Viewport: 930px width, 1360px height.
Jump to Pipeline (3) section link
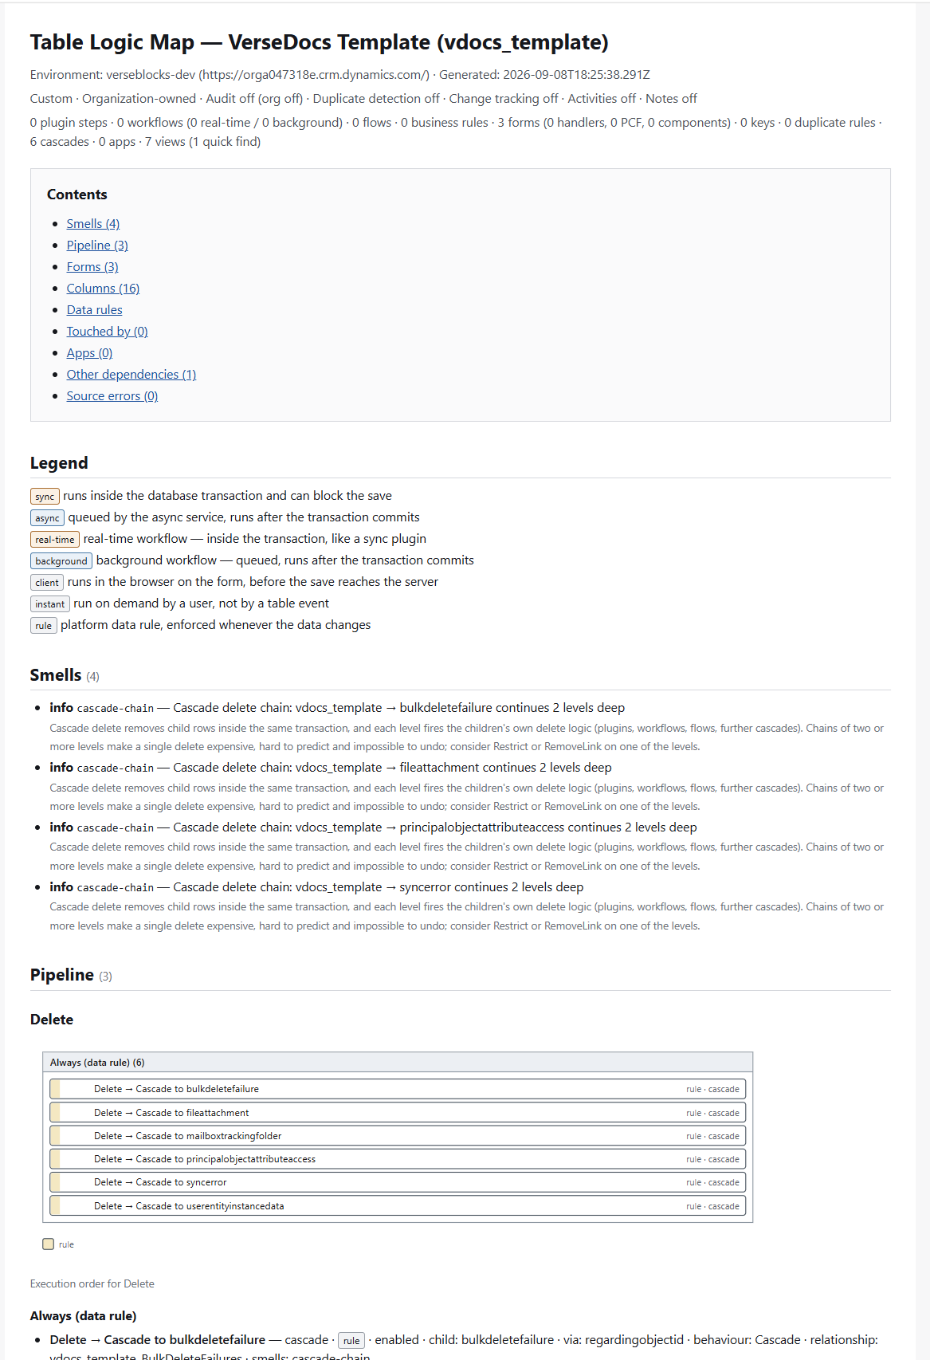click(x=97, y=246)
